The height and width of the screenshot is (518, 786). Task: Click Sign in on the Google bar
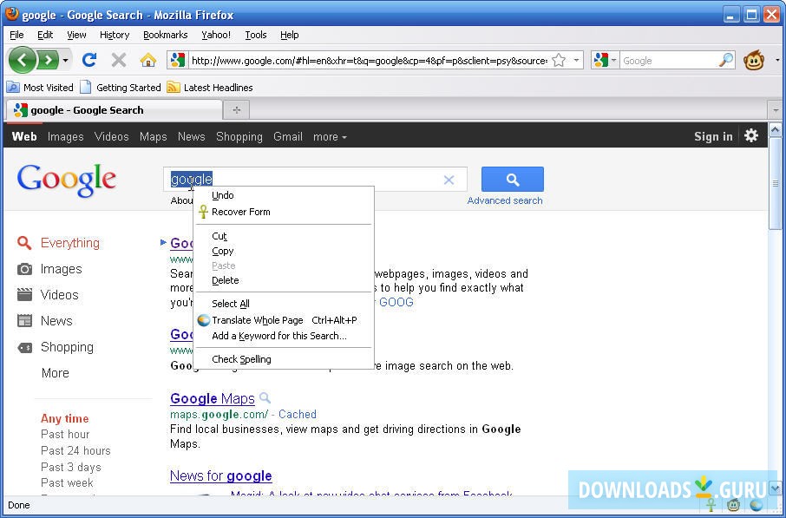pos(713,136)
